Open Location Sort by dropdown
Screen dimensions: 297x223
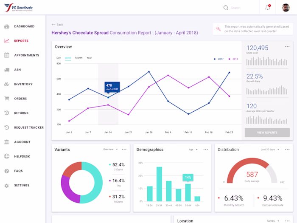coord(273,221)
